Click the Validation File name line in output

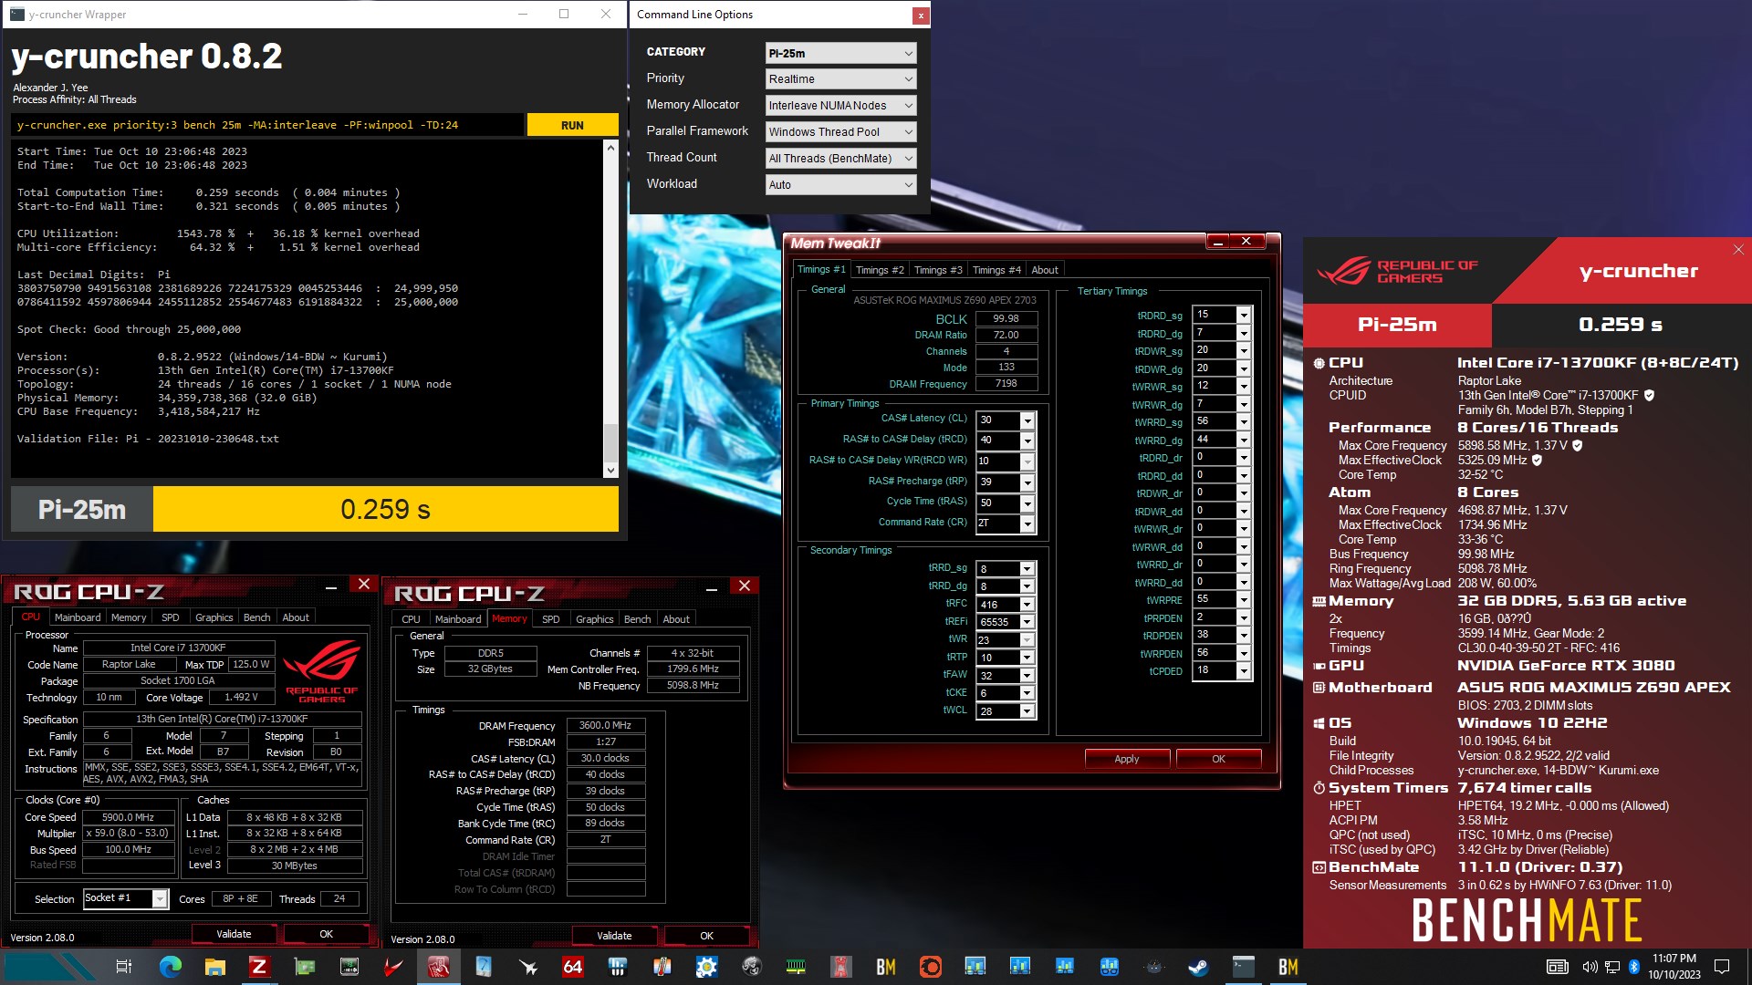(x=148, y=439)
